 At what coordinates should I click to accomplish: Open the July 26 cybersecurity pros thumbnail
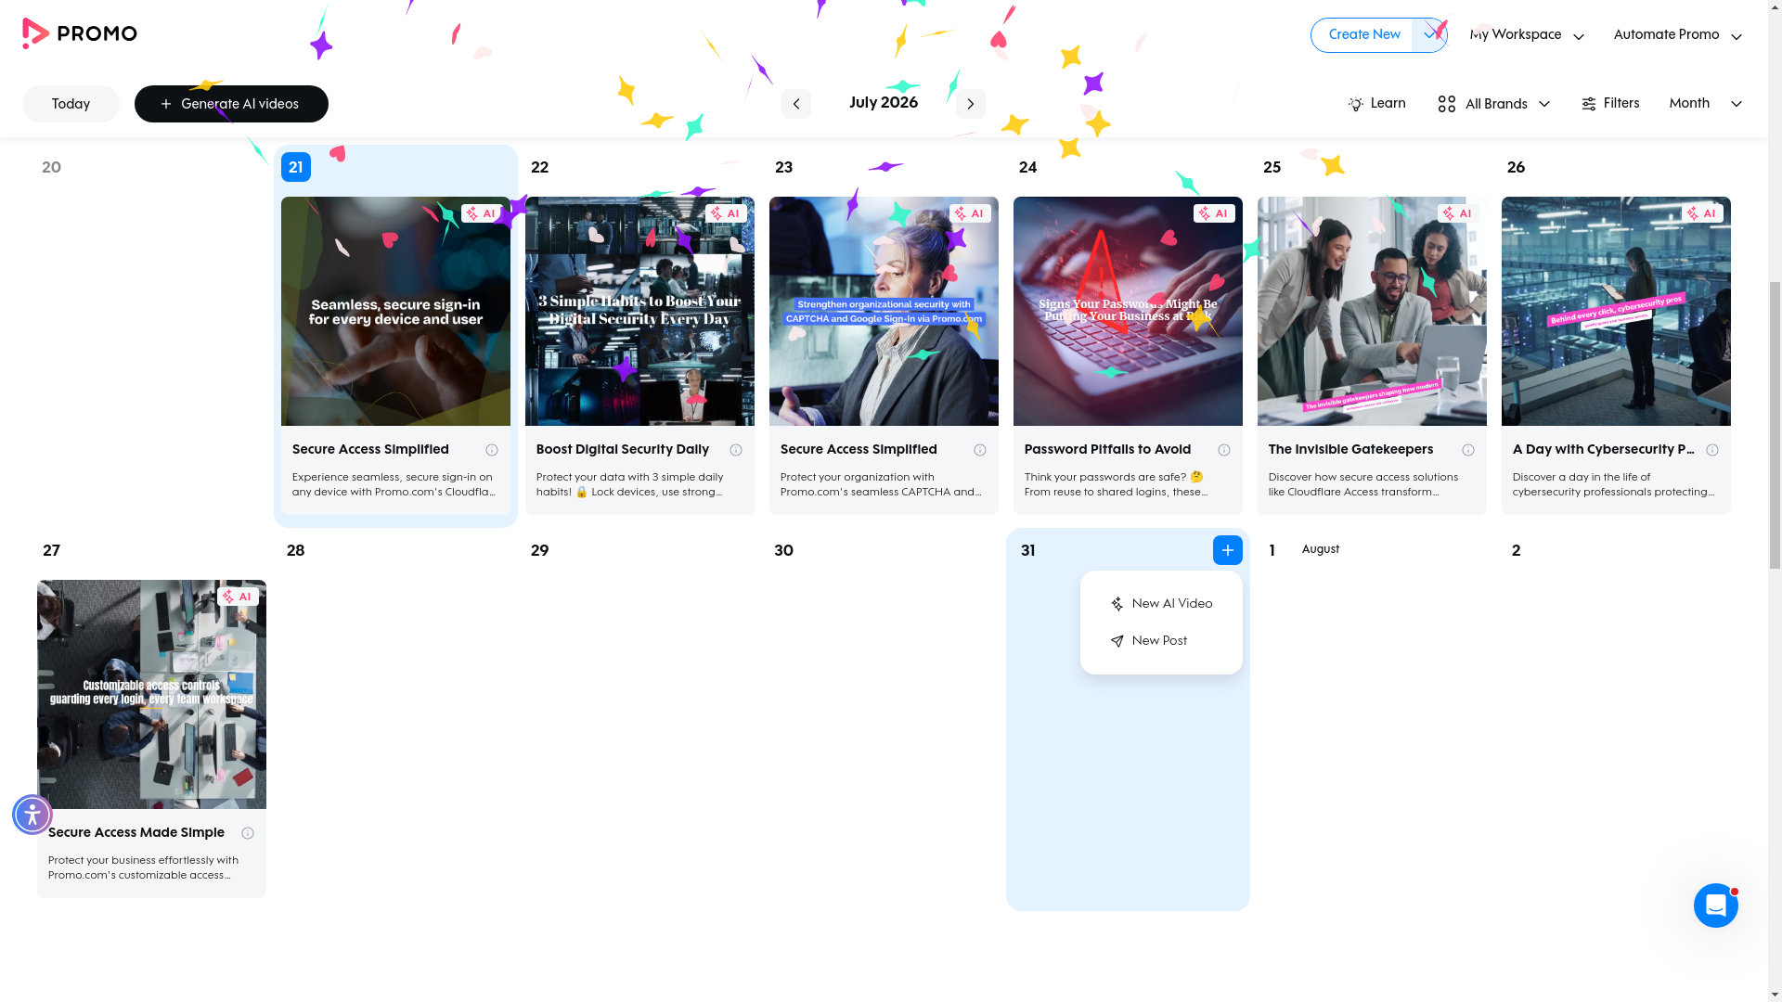1616,311
